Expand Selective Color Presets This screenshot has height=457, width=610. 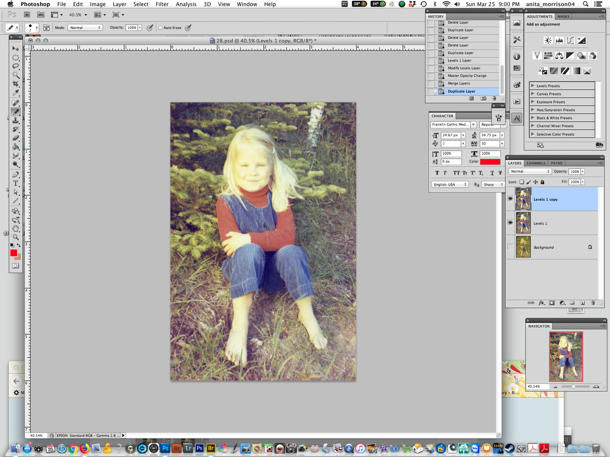pos(533,134)
